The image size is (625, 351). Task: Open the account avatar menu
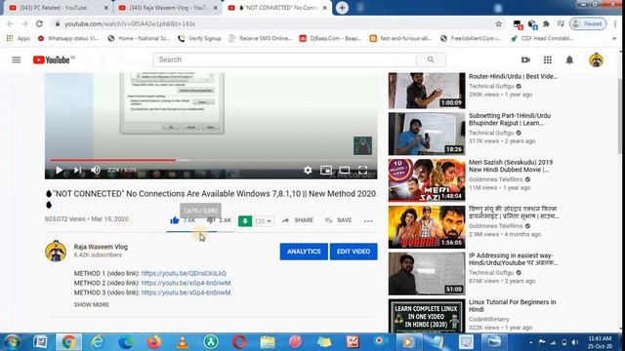pyautogui.click(x=596, y=60)
